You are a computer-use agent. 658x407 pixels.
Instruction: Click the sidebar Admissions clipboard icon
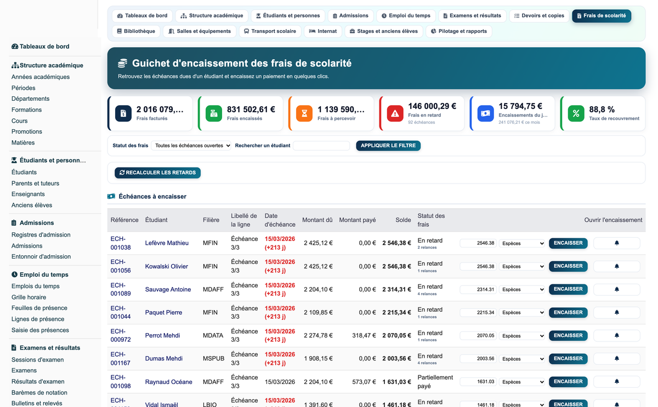15,223
